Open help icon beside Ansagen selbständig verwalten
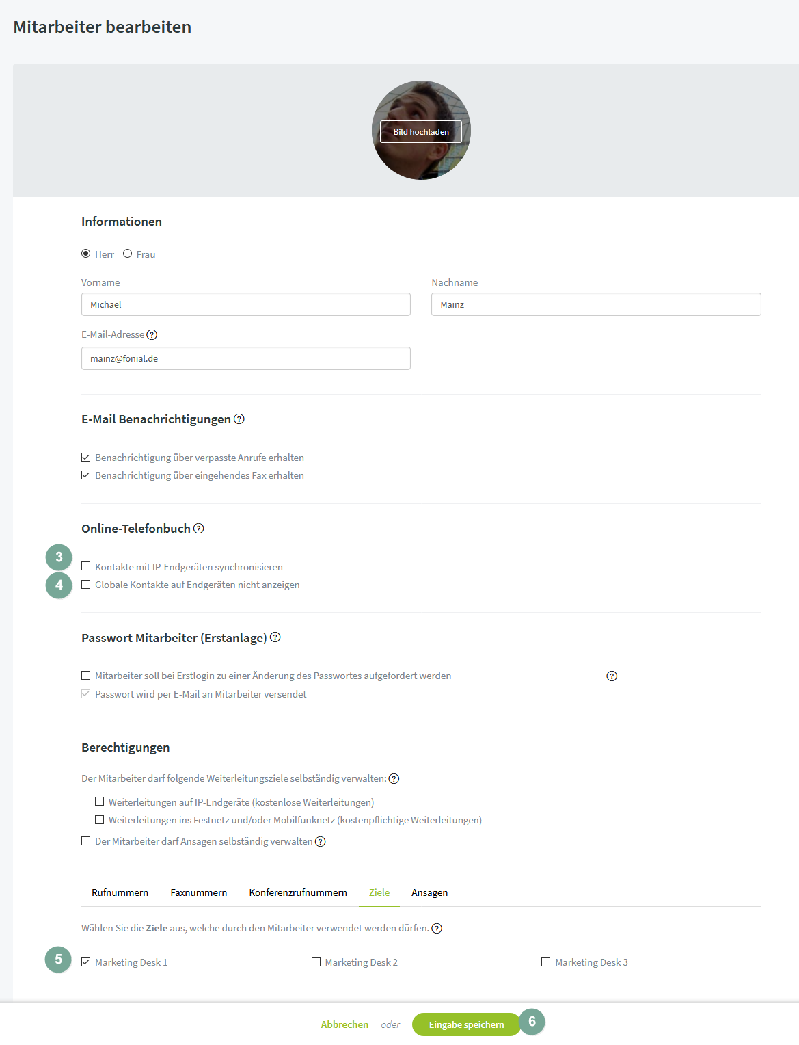799x1045 pixels. coord(320,842)
